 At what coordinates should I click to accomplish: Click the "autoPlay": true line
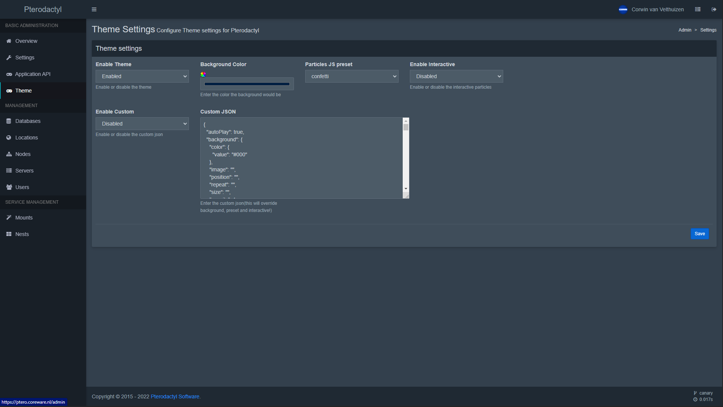(225, 132)
